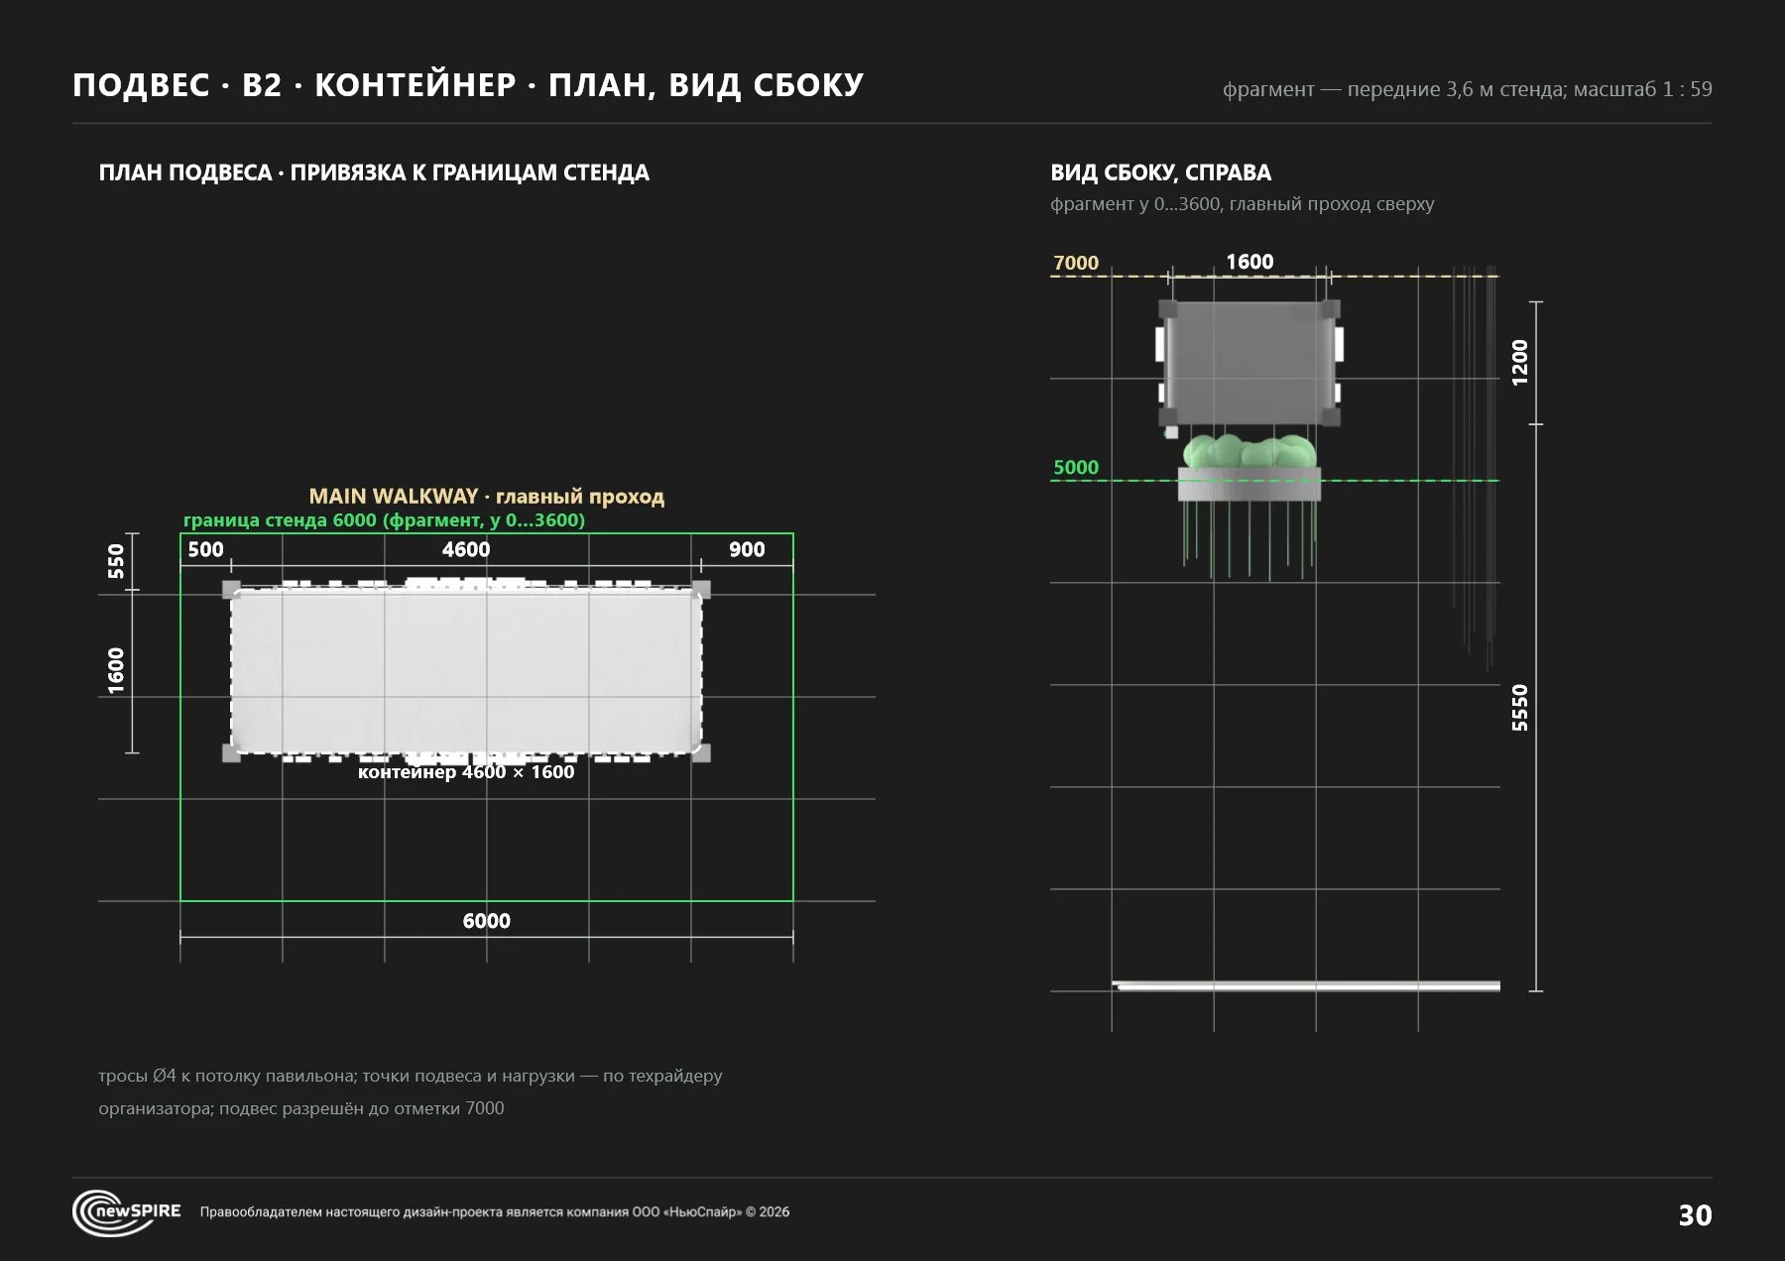Click the 'контейнер 4600 × 1600' label
The image size is (1785, 1261).
point(466,772)
